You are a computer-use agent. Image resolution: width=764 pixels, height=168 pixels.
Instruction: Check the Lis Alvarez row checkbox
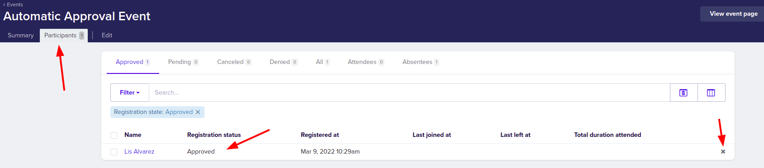tap(114, 152)
